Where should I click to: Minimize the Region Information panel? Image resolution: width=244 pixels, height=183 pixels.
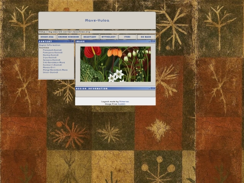click(150, 89)
